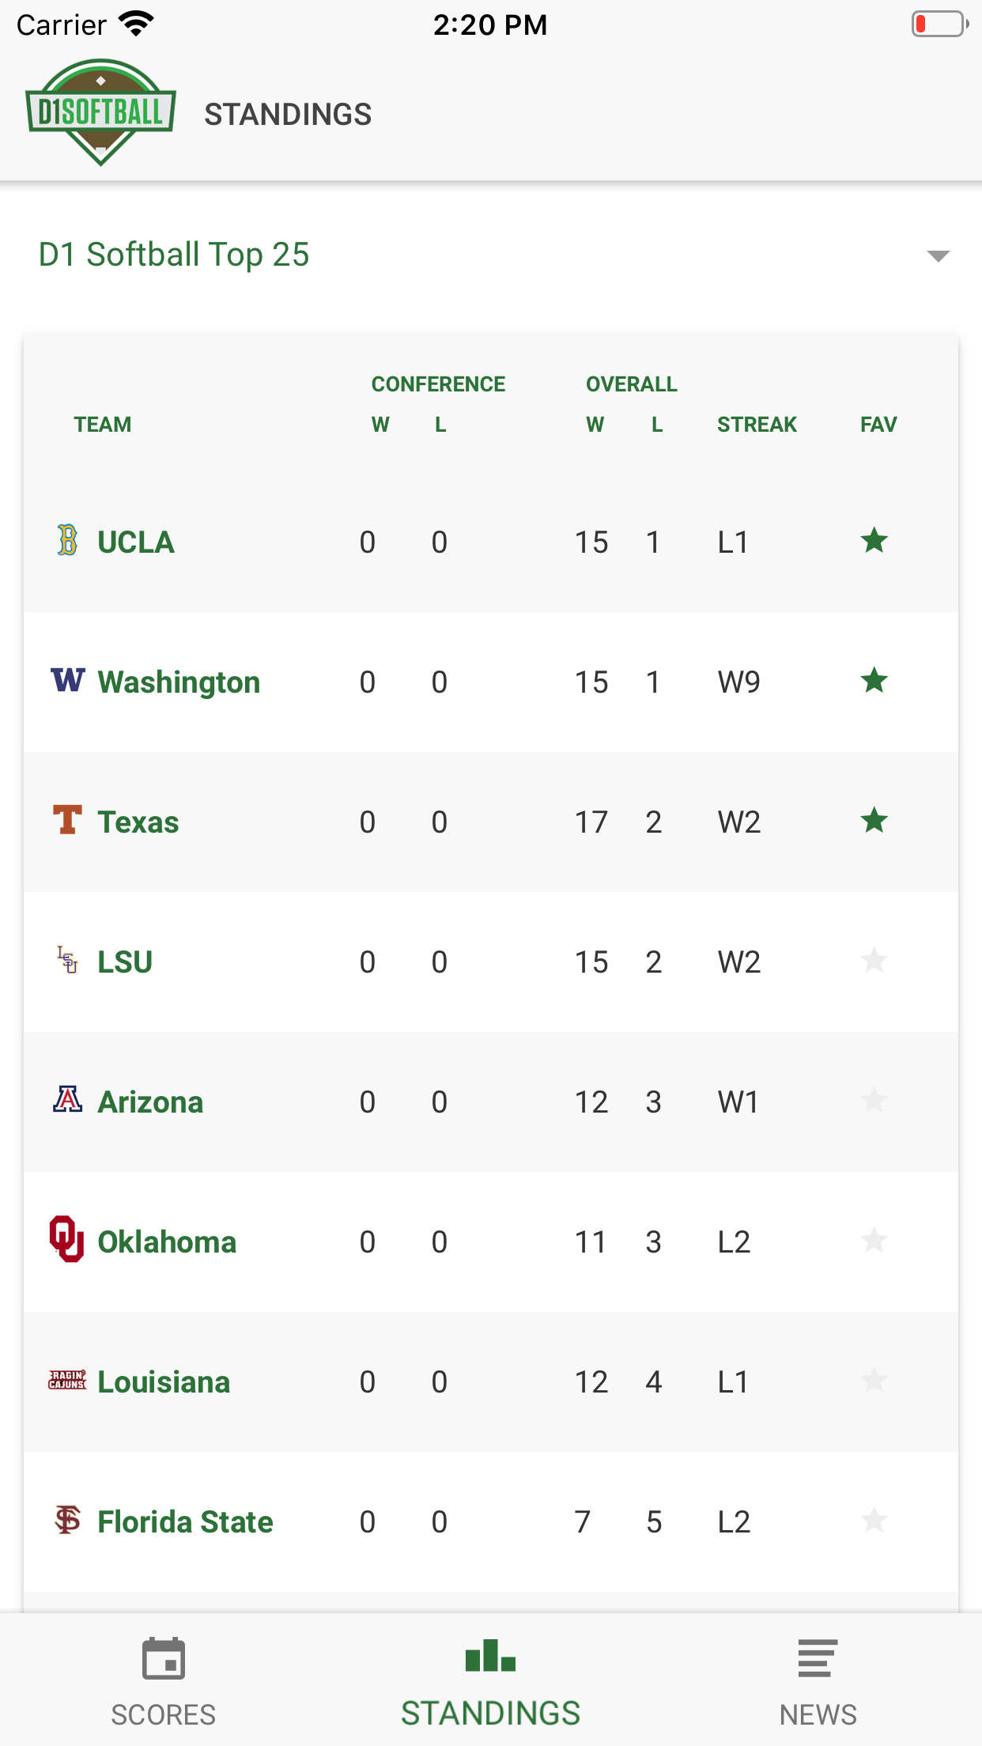Image resolution: width=982 pixels, height=1746 pixels.
Task: Click the UCLA team logo icon
Action: click(68, 541)
